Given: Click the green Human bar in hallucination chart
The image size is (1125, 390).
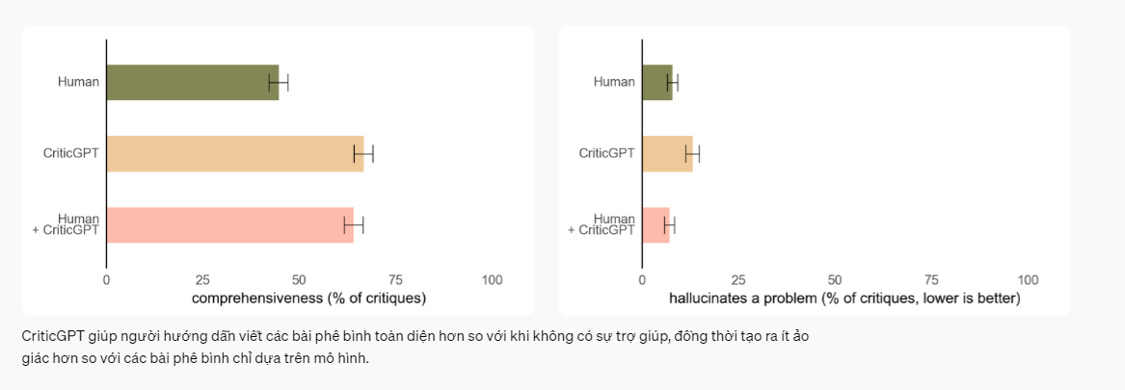Looking at the screenshot, I should (656, 82).
